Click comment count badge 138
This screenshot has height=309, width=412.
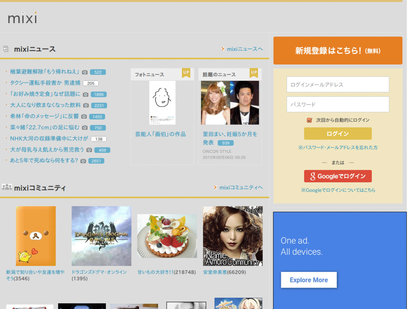99,139
